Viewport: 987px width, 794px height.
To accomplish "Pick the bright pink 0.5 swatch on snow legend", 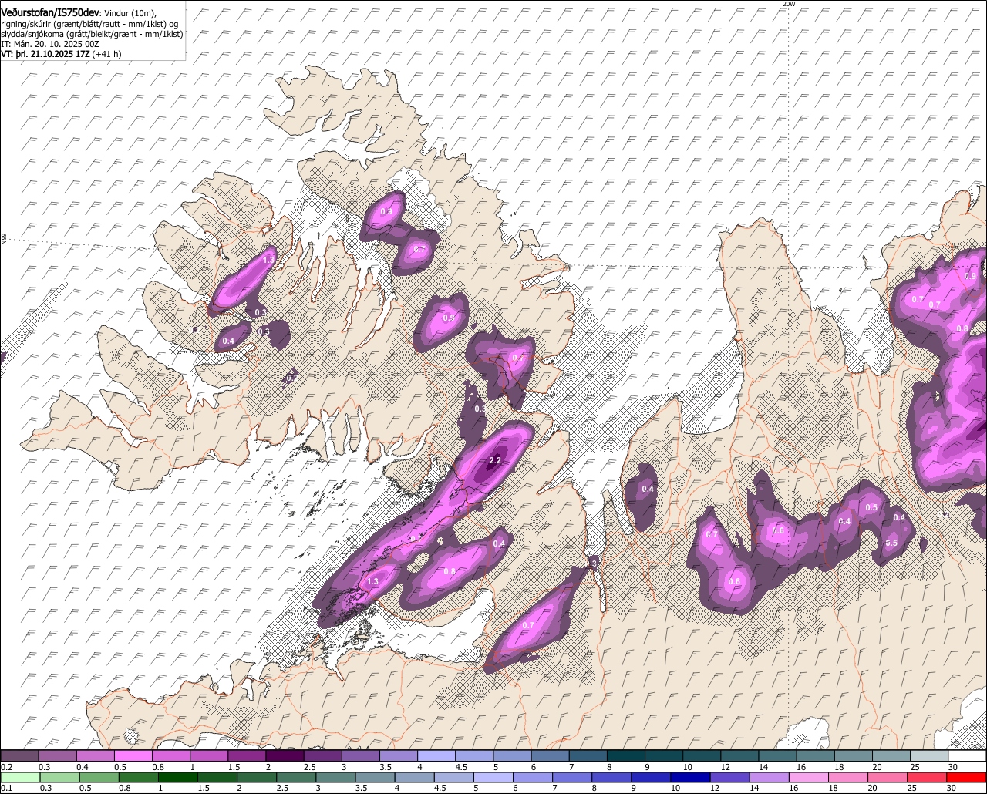I will [133, 755].
